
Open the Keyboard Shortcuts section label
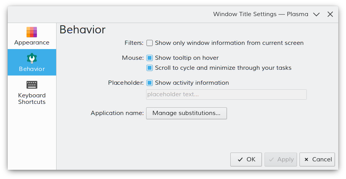click(32, 99)
